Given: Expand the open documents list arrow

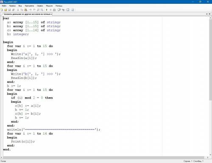Looking at the screenshot, I should [207, 14].
